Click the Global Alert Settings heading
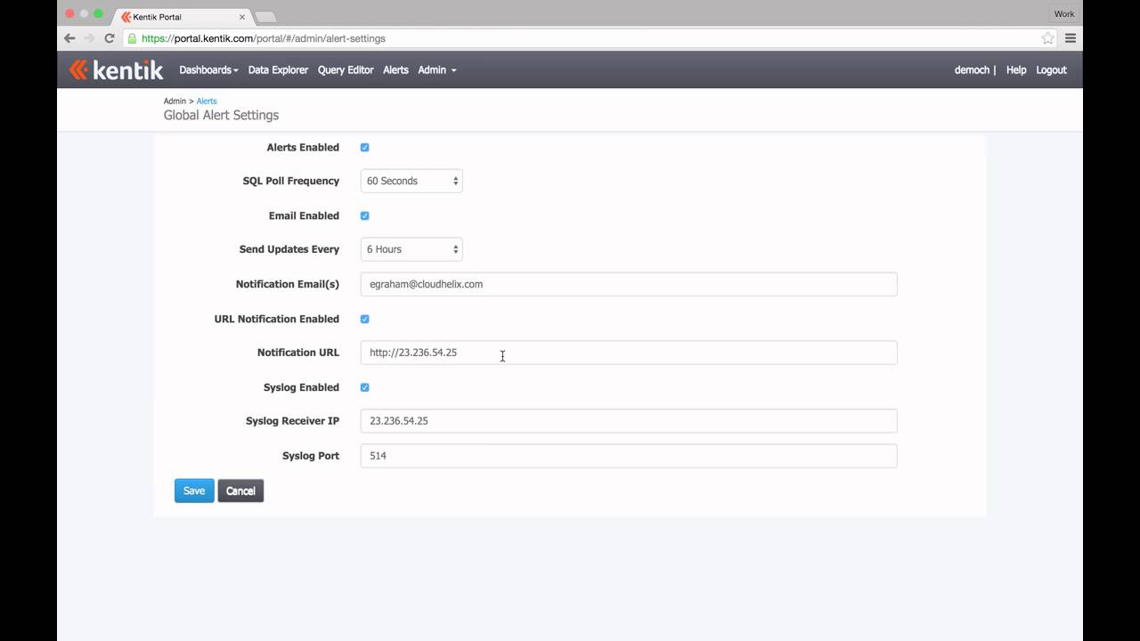Image resolution: width=1140 pixels, height=641 pixels. coord(221,115)
